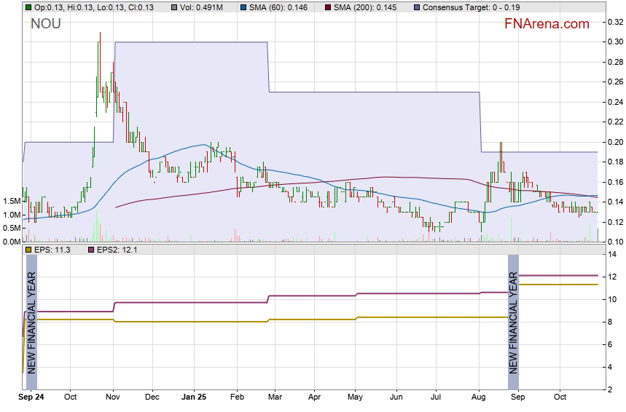Click the purple EPS2 legend swatch
Viewport: 626px width, 412px height.
91,250
